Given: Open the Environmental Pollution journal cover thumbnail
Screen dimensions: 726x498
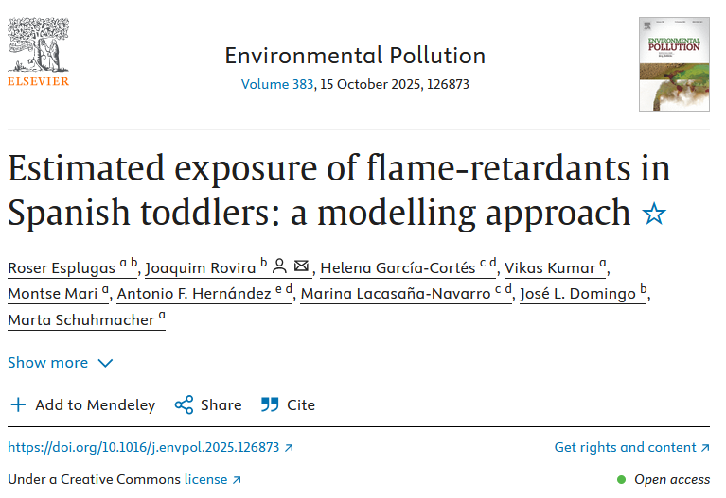Looking at the screenshot, I should [674, 64].
